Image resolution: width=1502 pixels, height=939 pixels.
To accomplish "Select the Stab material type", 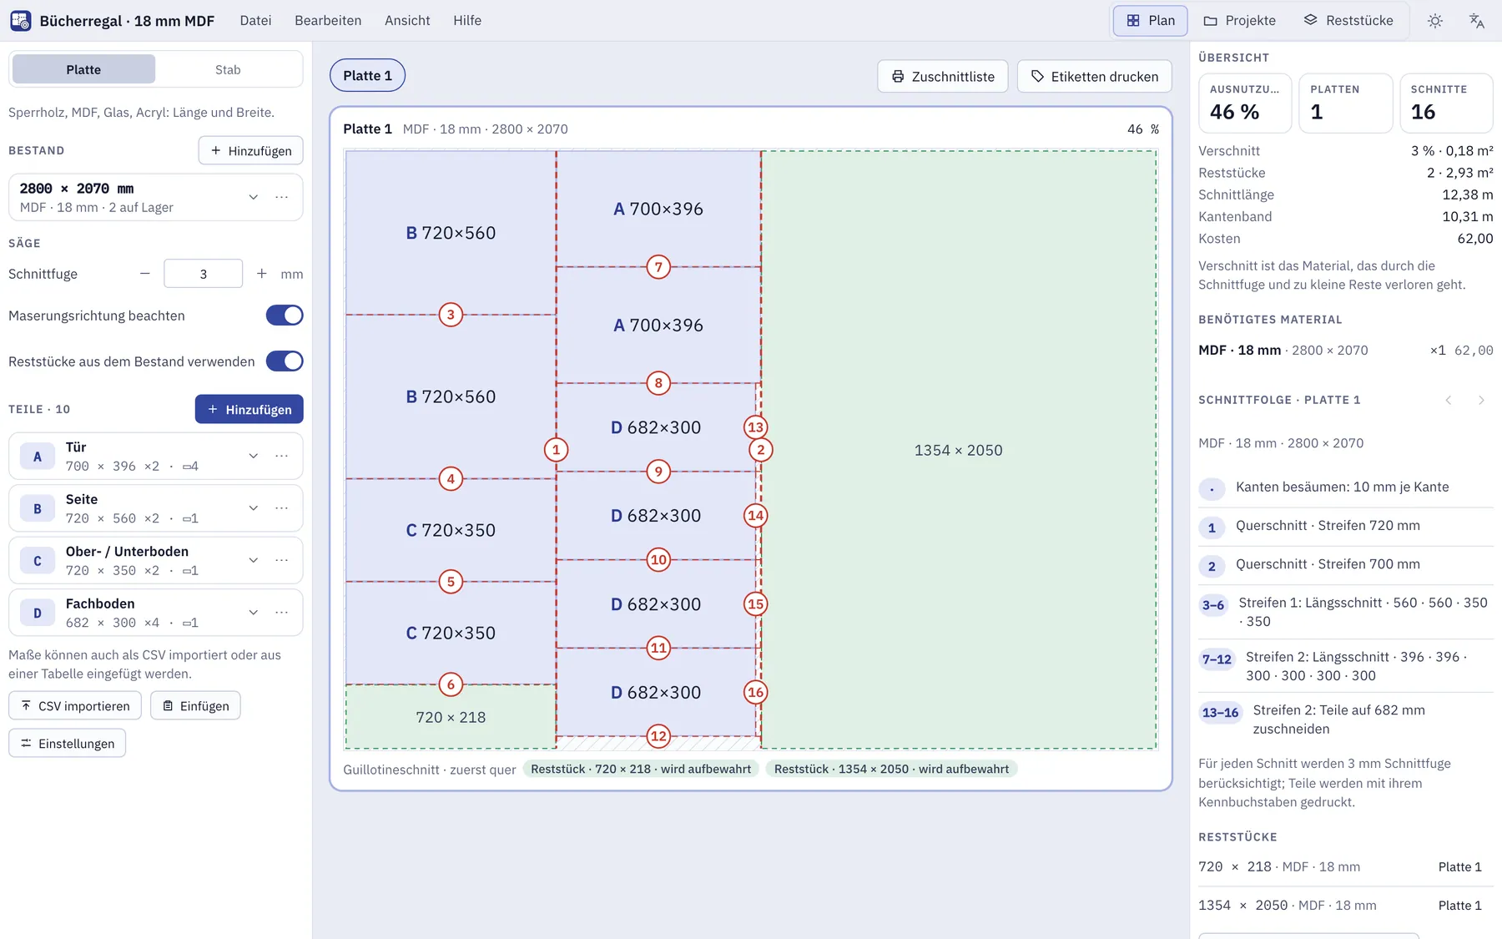I will coord(228,69).
